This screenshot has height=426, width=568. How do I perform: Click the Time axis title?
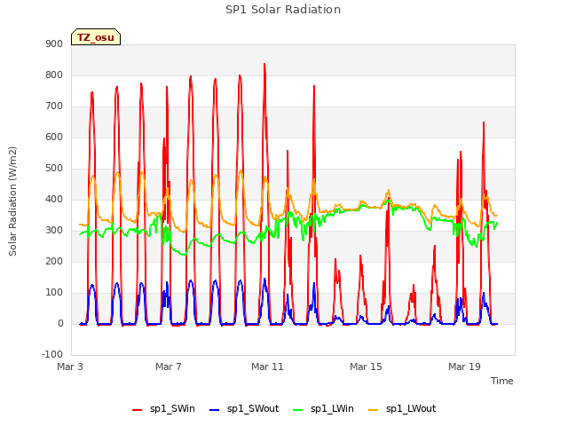(x=501, y=381)
